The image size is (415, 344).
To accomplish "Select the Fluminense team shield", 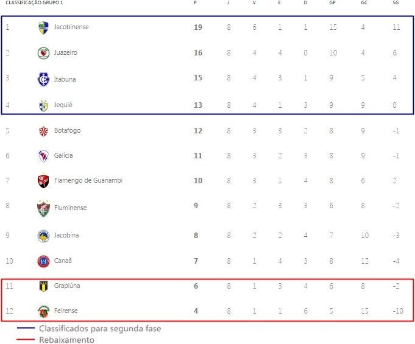I will [x=43, y=209].
